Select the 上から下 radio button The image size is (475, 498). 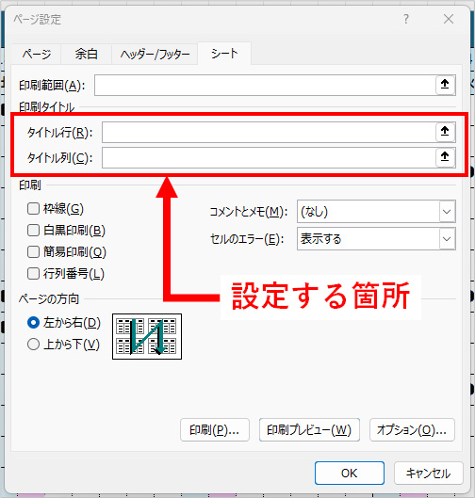point(33,344)
